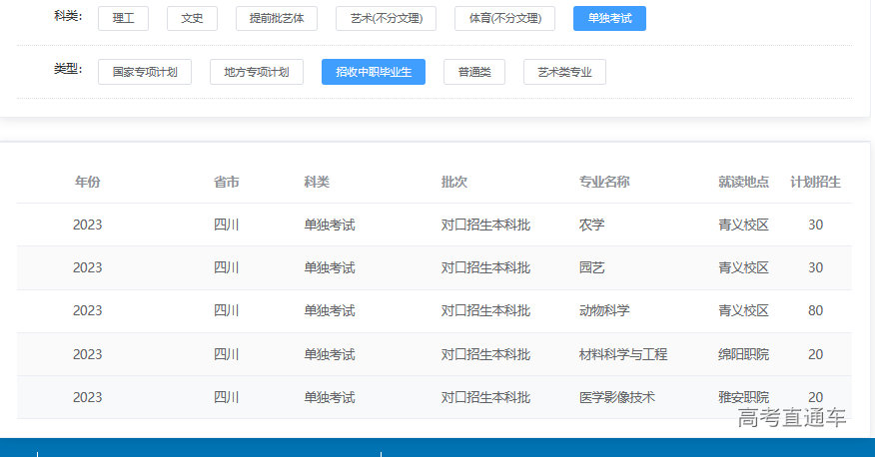Click the 绵阳职院 study location cell
Viewport: 875px width, 457px height.
(x=743, y=354)
